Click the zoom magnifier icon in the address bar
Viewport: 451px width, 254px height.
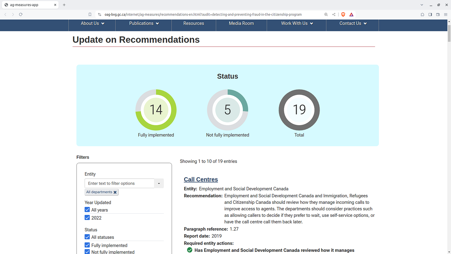(x=326, y=15)
